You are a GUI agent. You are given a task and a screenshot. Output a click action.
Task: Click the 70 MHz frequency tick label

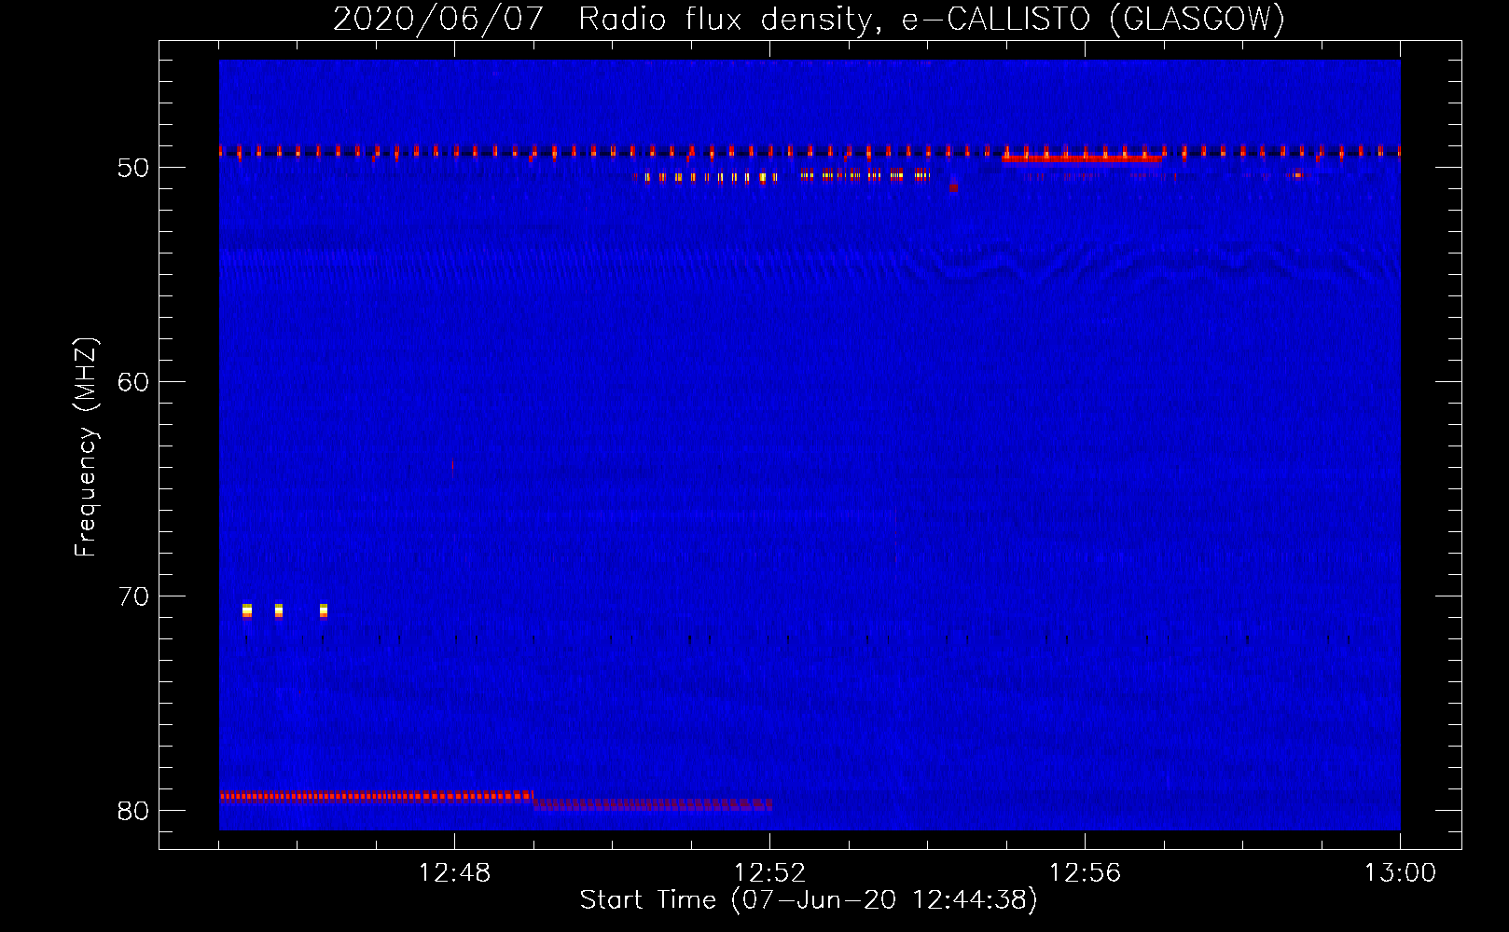tap(133, 596)
